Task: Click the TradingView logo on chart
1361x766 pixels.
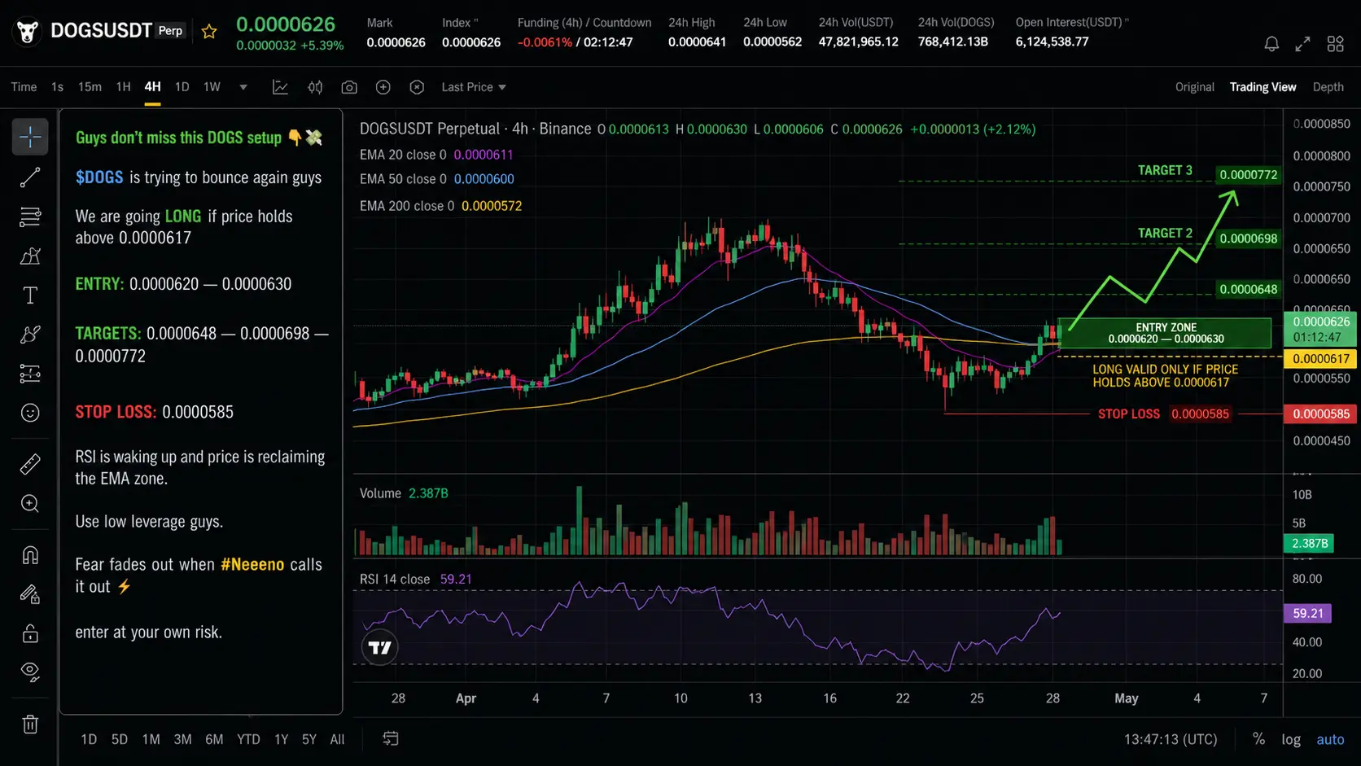Action: pyautogui.click(x=379, y=648)
